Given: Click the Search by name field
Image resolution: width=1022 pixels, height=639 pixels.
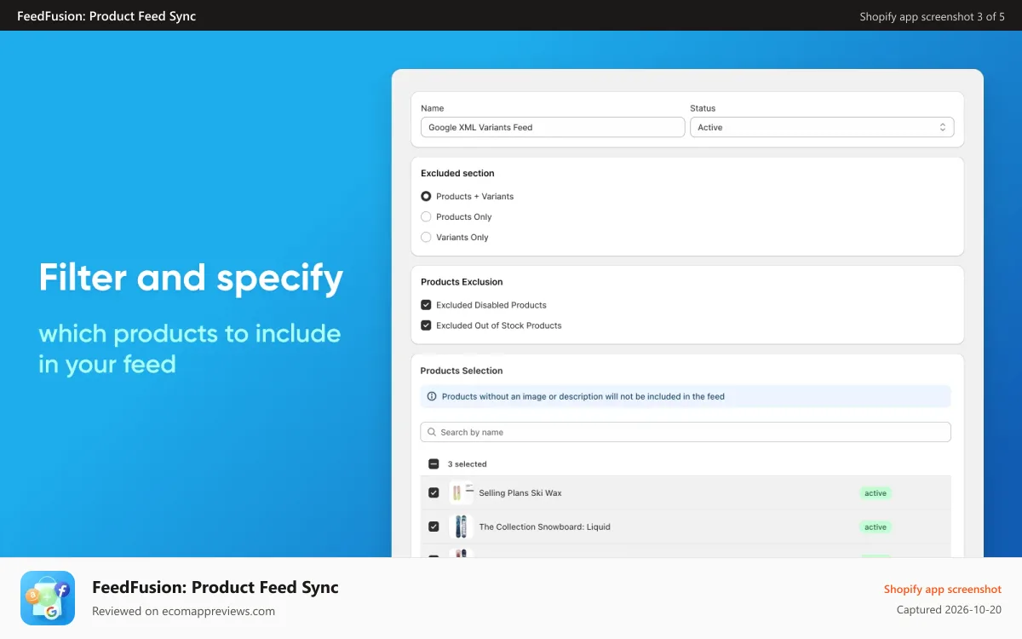Looking at the screenshot, I should 686,432.
